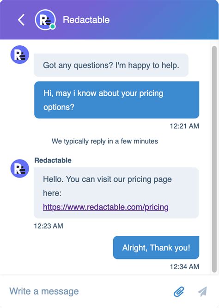The image size is (219, 308).
Task: Attach a file with the paperclip icon
Action: [179, 291]
